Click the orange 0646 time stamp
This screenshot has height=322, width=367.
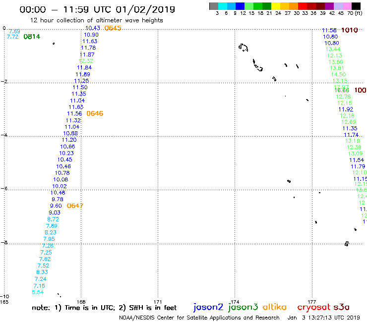tap(95, 113)
